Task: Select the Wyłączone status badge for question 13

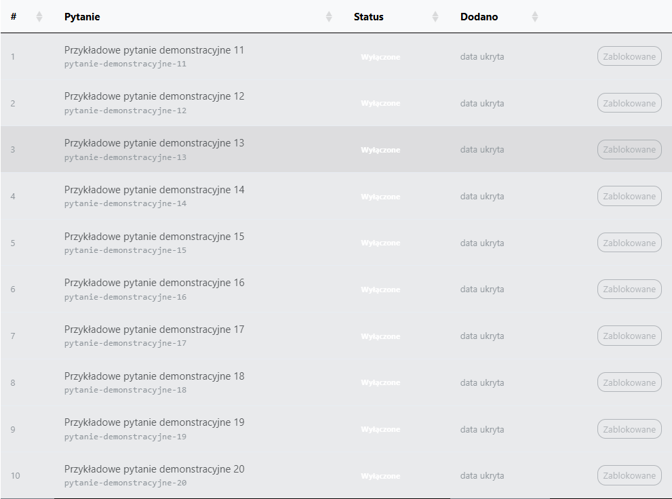Action: [380, 150]
